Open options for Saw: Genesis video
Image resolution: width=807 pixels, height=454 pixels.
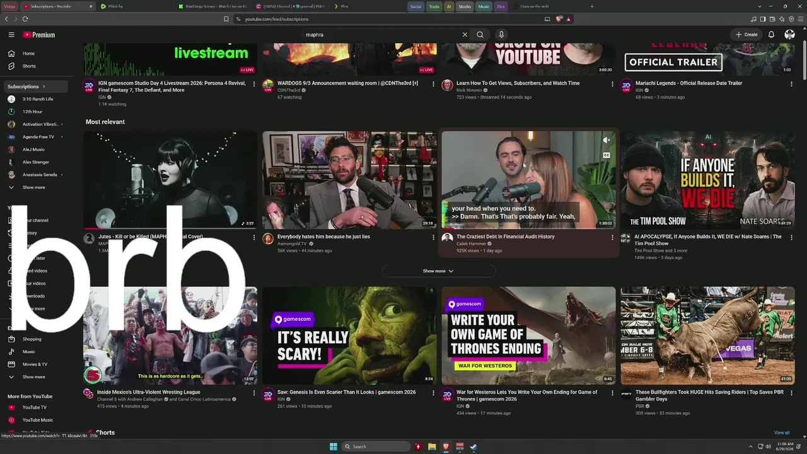point(433,393)
